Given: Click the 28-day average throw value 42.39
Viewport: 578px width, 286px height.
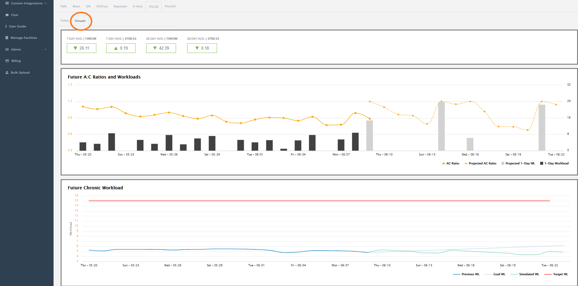Looking at the screenshot, I should coord(164,48).
